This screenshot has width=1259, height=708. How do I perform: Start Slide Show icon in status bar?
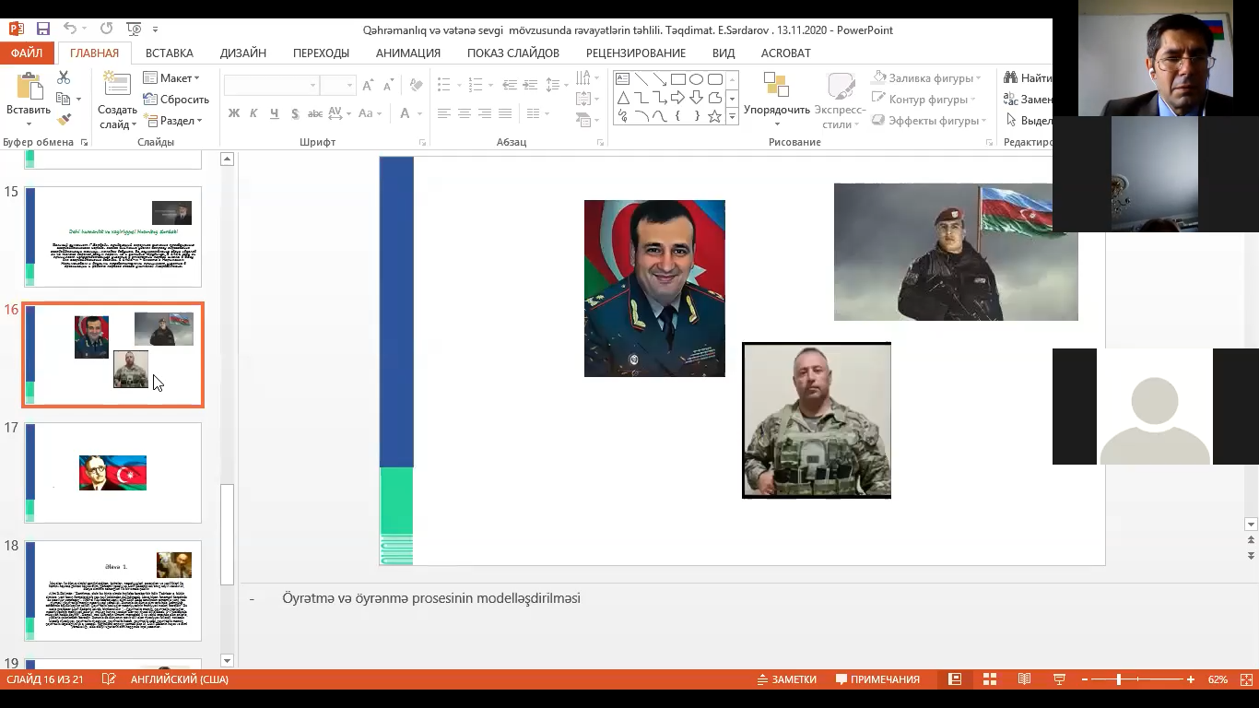click(1059, 679)
